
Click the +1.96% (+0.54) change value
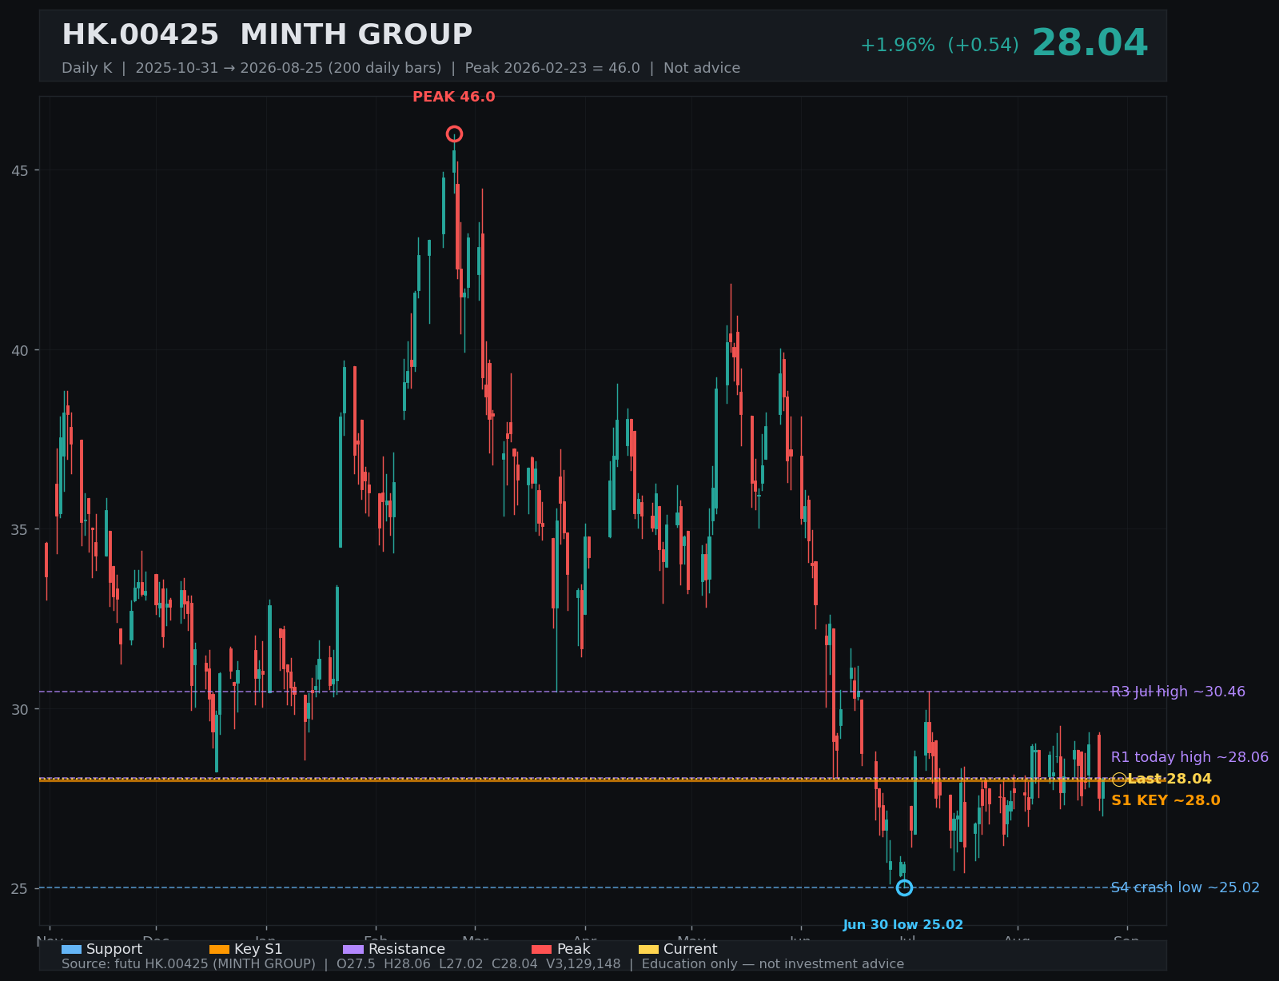[939, 46]
